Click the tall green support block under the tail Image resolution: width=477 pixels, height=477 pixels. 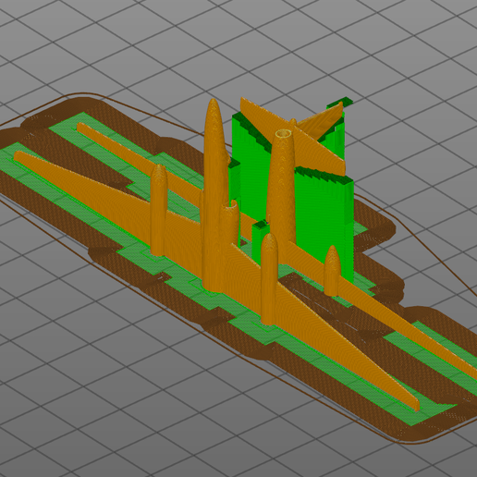click(324, 222)
